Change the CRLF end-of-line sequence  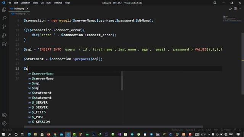[209, 130]
